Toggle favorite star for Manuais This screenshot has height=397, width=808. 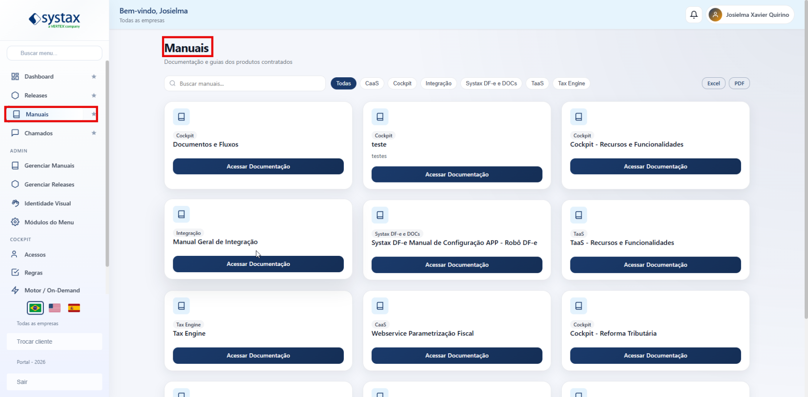[x=94, y=114]
